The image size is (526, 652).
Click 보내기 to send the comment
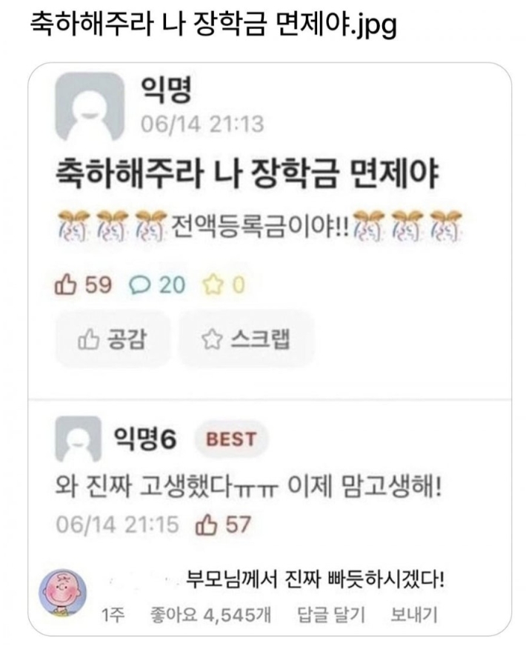pos(413,614)
